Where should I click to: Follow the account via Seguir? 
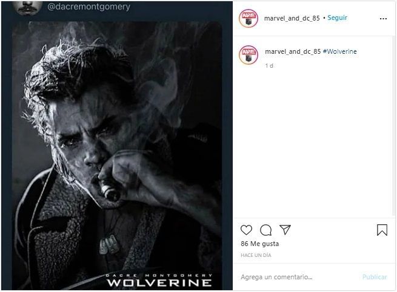(338, 18)
